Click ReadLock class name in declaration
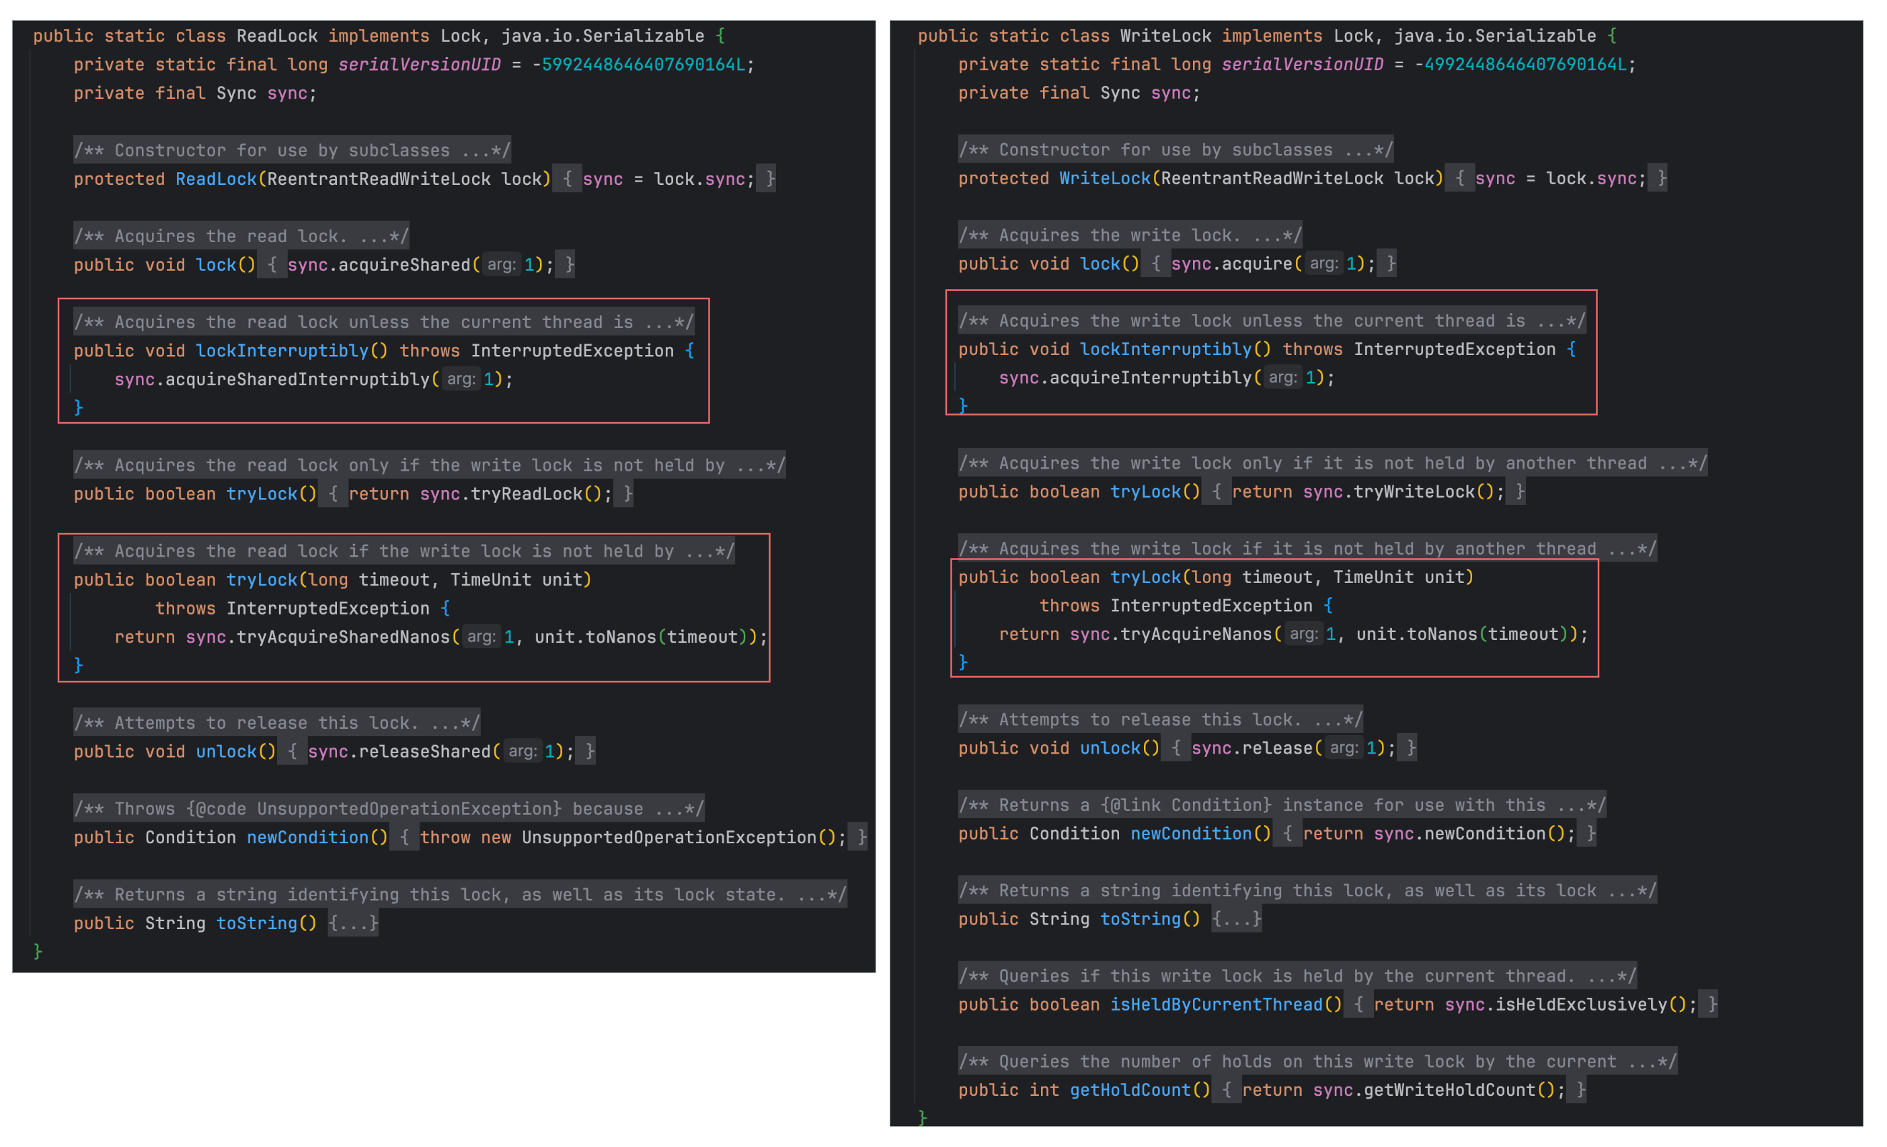The image size is (1887, 1147). click(276, 36)
